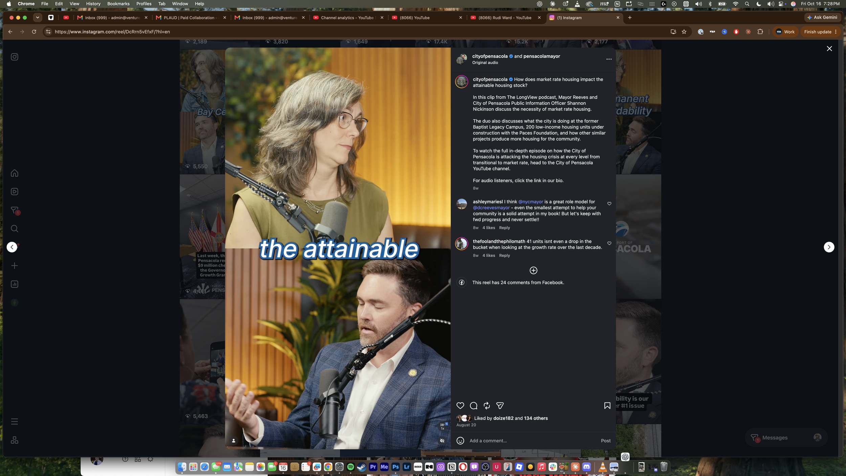Click Add a comment field
The height and width of the screenshot is (476, 846).
coord(533,440)
